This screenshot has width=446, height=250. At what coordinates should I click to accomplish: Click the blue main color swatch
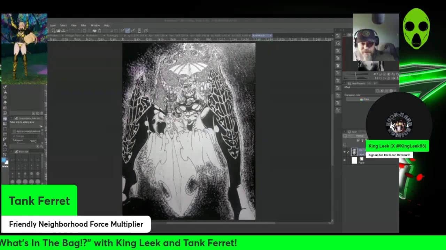click(4, 160)
